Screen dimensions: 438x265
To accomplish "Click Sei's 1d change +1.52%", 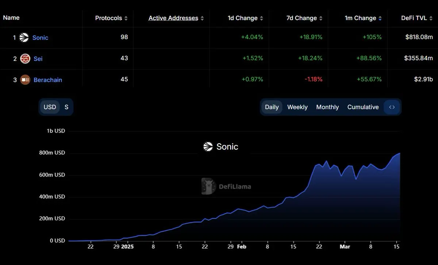I will (x=253, y=58).
